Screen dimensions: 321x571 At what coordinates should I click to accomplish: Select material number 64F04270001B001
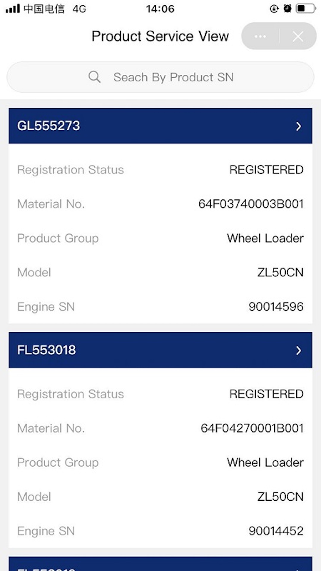252,428
